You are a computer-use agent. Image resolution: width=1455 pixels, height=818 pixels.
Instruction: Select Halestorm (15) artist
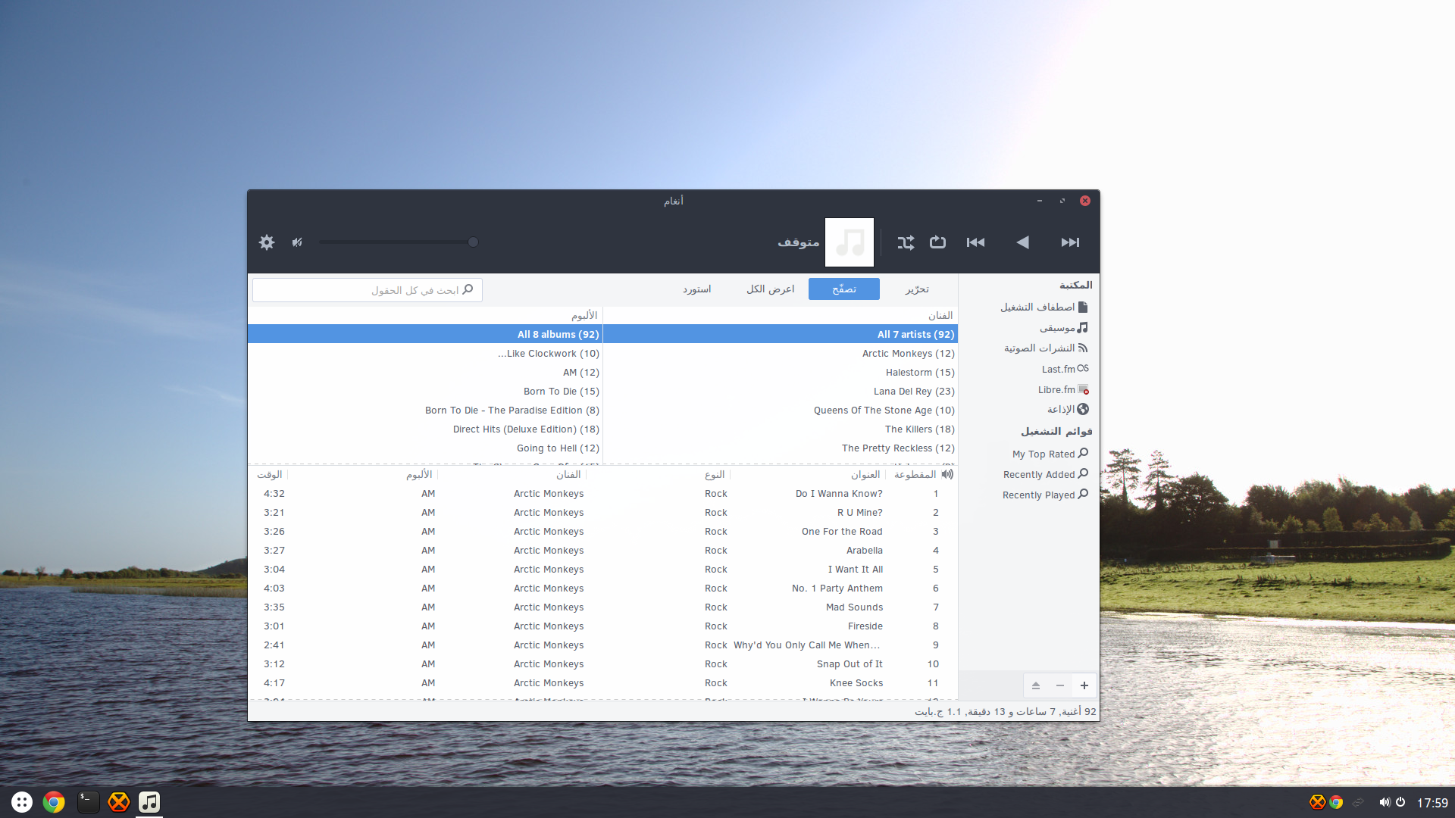click(x=781, y=373)
